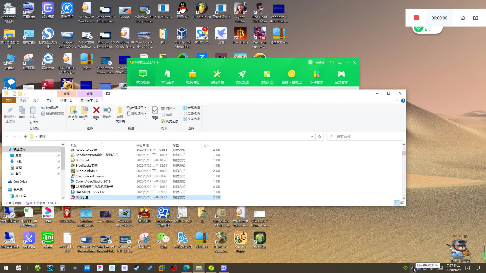Viewport: 486px width, 273px height.
Task: Toggle the large icons view button
Action: [402, 203]
